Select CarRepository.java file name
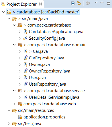The width and height of the screenshot is (112, 127). coord(46,58)
